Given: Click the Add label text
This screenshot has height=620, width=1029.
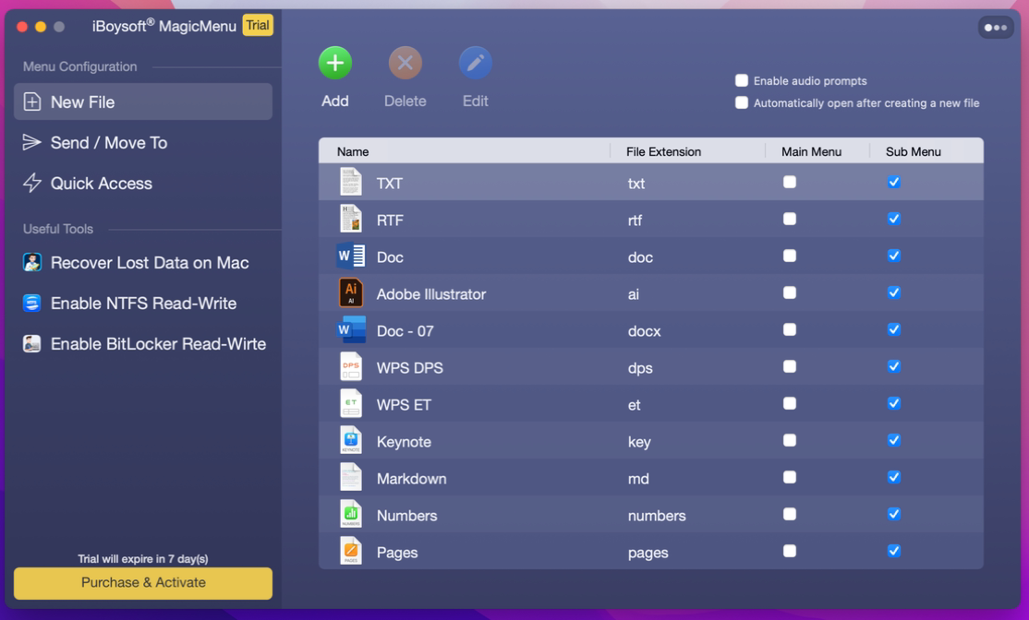Looking at the screenshot, I should 334,101.
